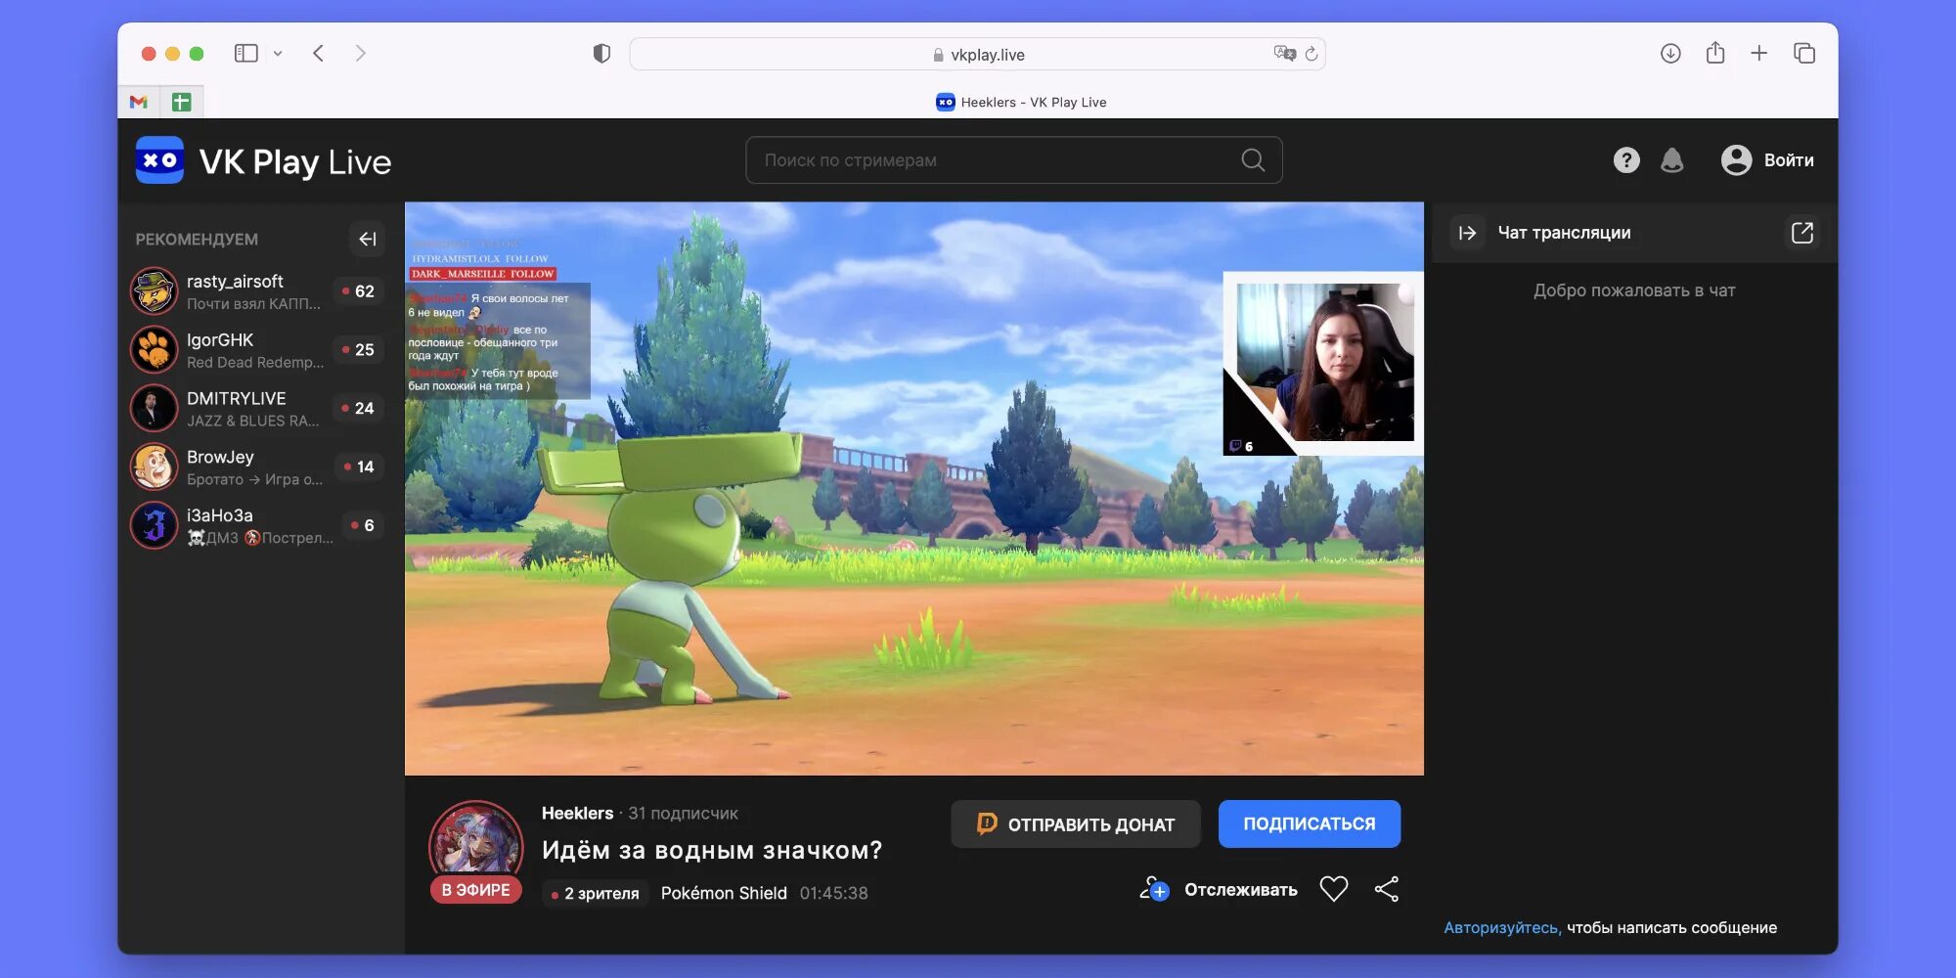This screenshot has width=1956, height=978.
Task: Focus the Поиск по стримерам search field
Action: point(1014,160)
